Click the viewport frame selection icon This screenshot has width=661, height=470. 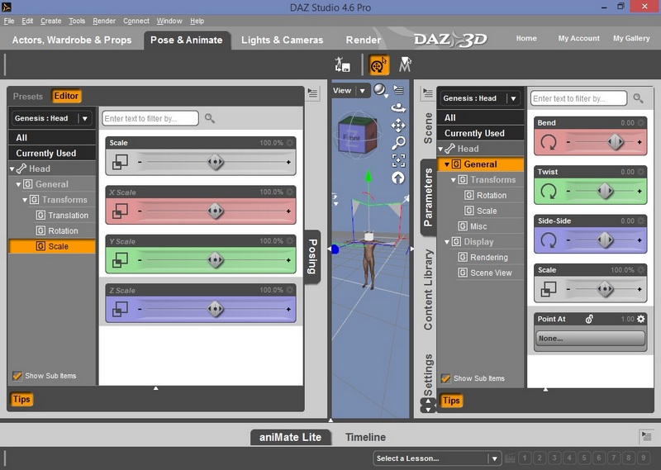[x=398, y=160]
